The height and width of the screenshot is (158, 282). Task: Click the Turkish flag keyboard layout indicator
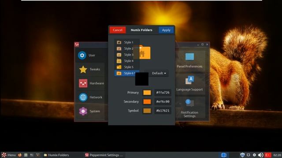(267, 155)
